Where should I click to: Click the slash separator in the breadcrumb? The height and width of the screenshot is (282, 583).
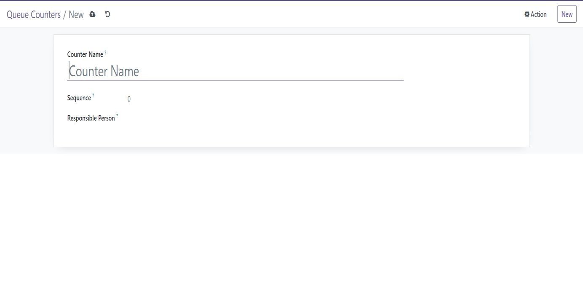(65, 15)
